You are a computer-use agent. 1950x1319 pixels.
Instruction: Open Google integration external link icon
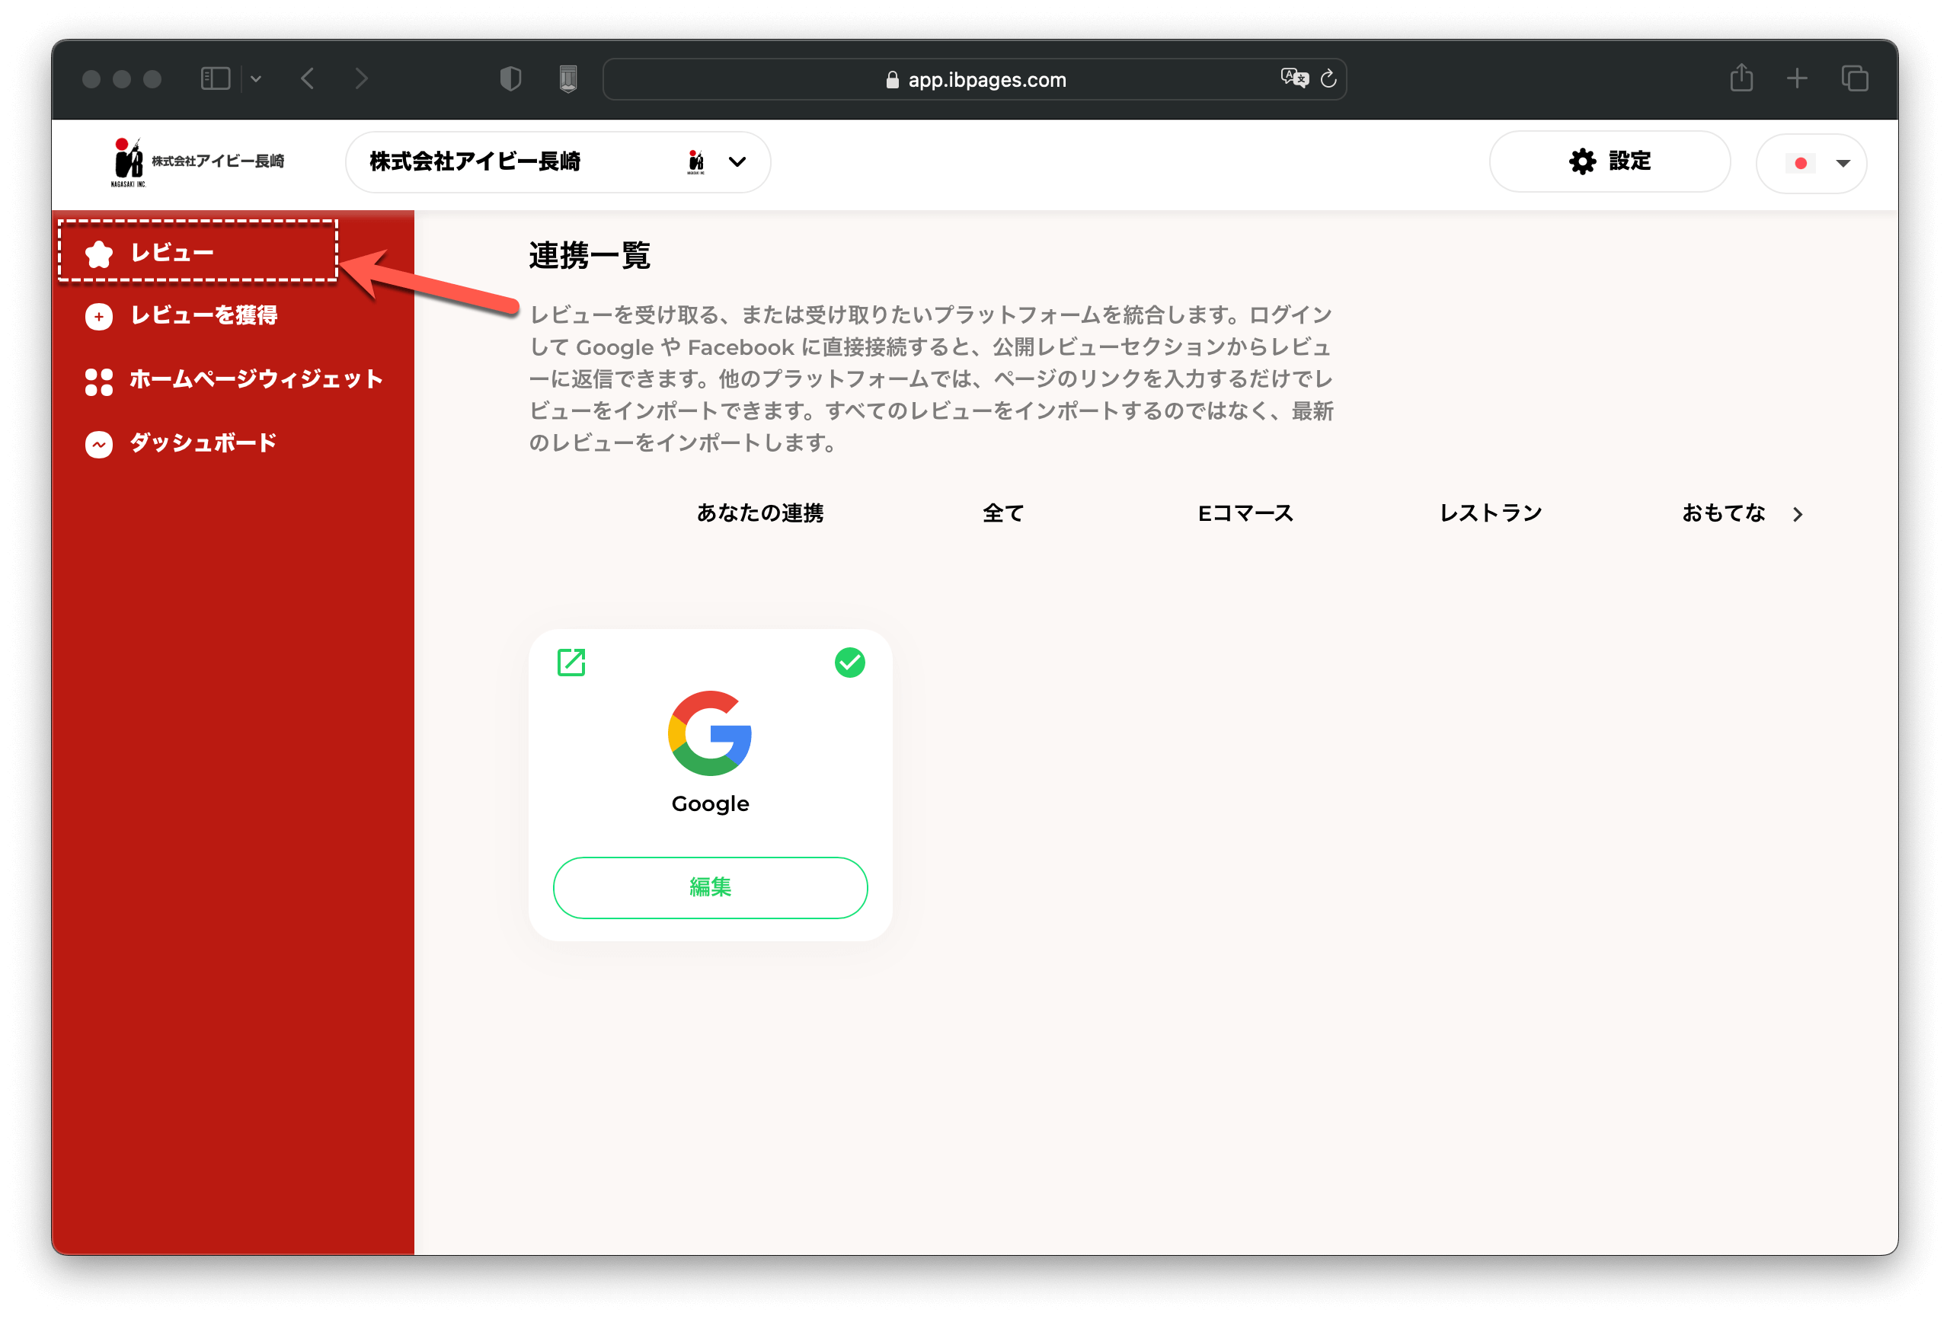571,662
